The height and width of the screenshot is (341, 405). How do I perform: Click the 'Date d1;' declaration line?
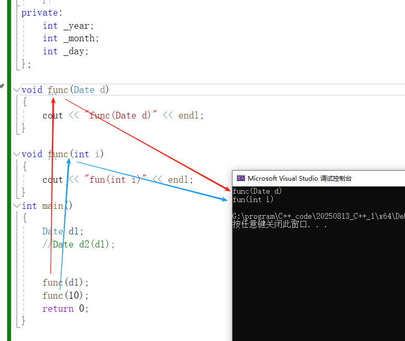pyautogui.click(x=63, y=231)
